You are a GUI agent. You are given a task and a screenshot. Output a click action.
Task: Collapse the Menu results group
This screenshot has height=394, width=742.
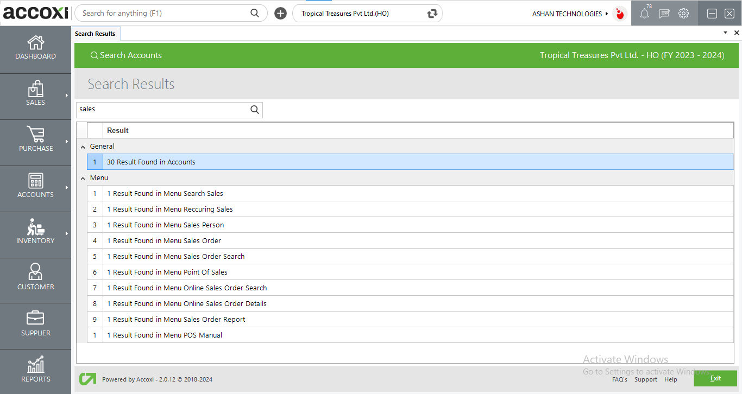(83, 177)
